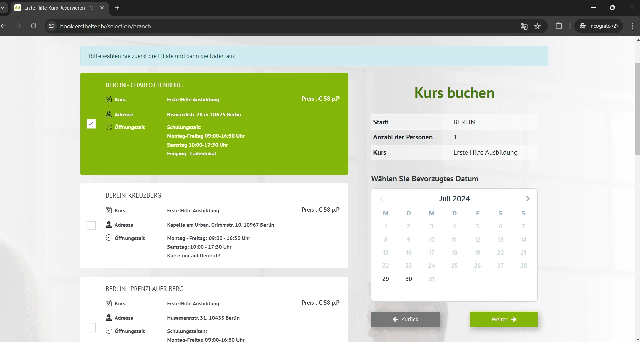Check the Berlin - Prenzlauer Berg branch checkbox
Viewport: 640px width, 342px height.
(91, 328)
